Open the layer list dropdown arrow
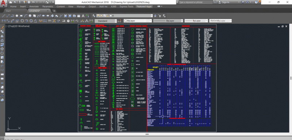The width and height of the screenshot is (292, 140). tap(151, 16)
